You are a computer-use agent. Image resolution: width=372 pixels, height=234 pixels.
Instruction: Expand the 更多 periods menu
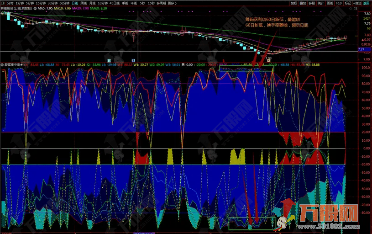click(x=172, y=3)
